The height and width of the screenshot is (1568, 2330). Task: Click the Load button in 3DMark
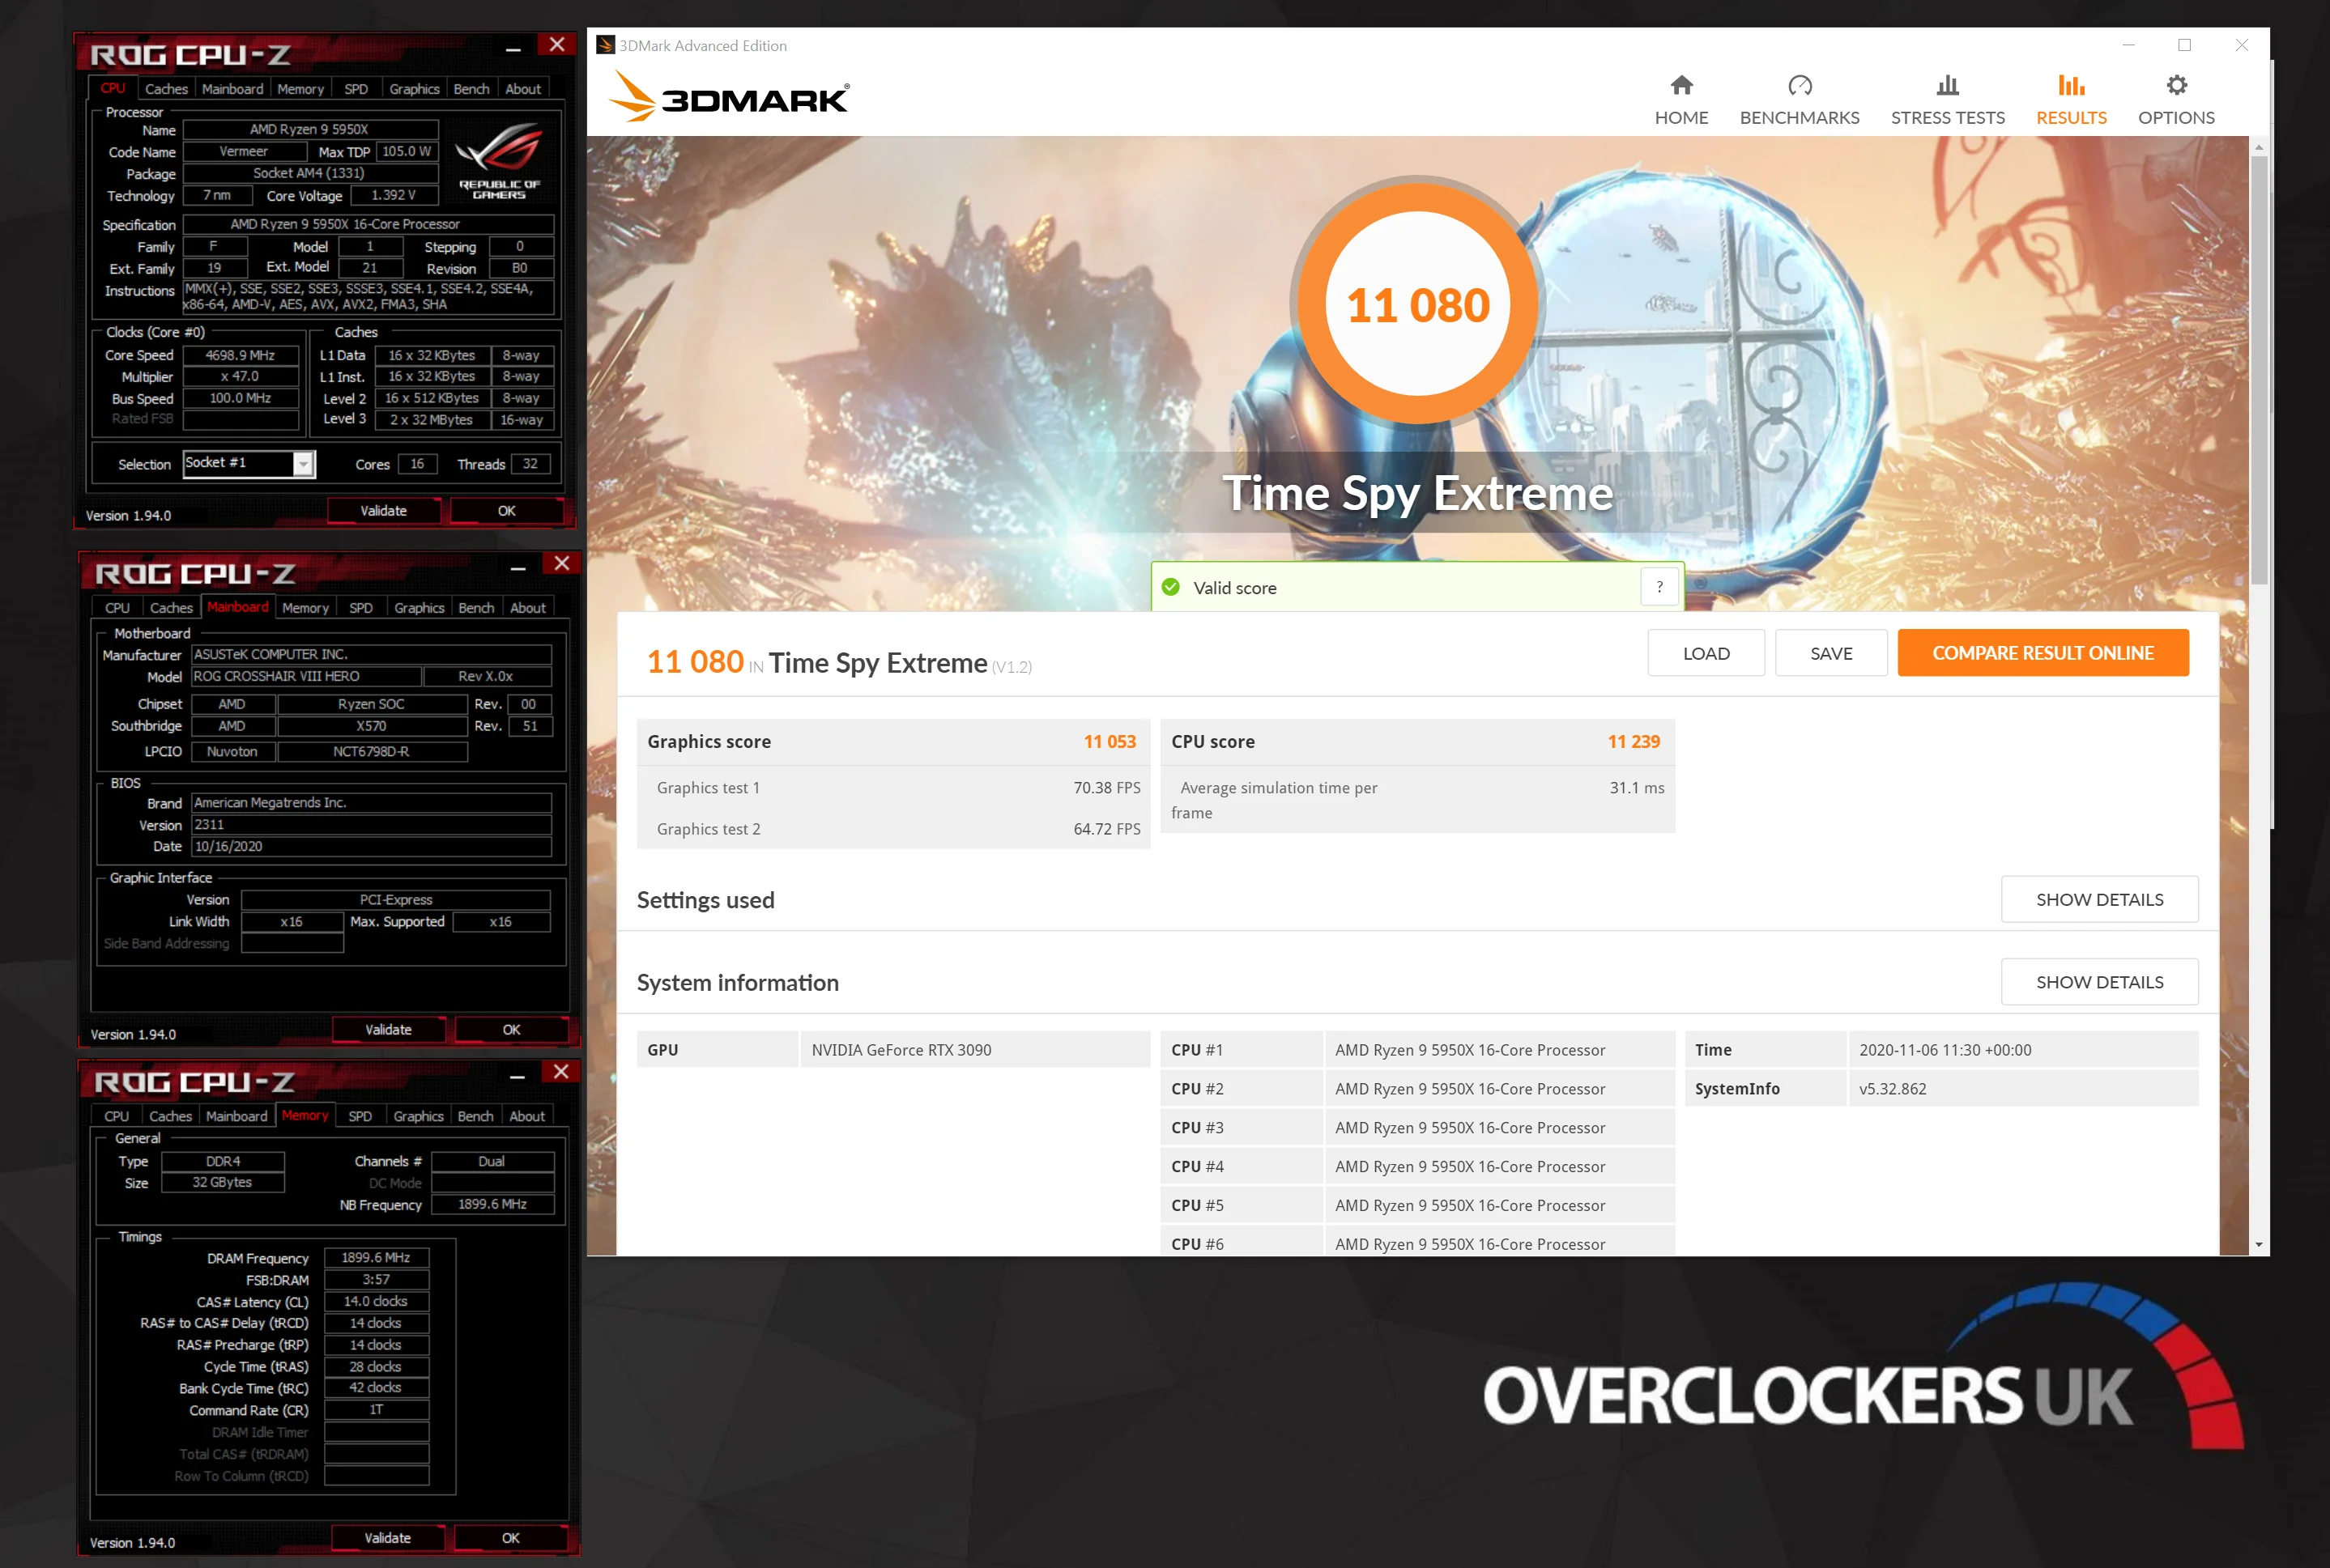click(x=1706, y=653)
